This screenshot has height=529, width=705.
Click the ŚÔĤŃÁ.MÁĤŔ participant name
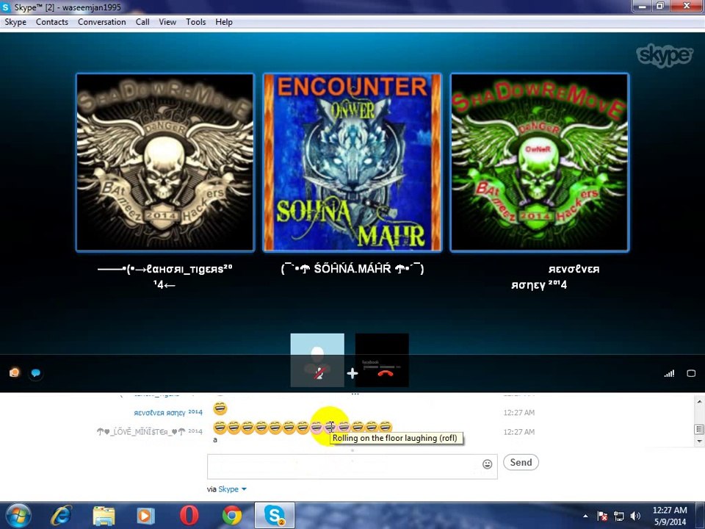coord(352,269)
